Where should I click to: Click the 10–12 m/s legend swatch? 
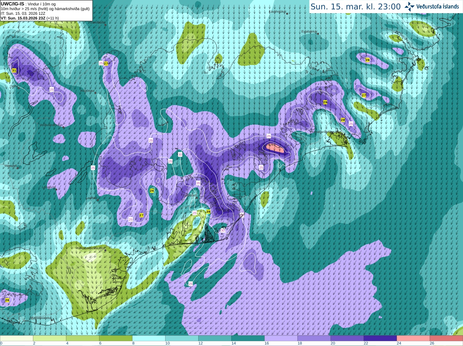[x=182, y=338]
